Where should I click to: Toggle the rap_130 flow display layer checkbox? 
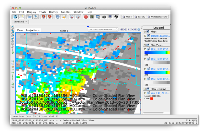click(148, 92)
